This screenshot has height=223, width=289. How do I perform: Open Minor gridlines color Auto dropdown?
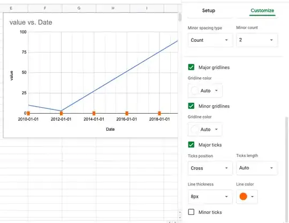click(x=205, y=129)
